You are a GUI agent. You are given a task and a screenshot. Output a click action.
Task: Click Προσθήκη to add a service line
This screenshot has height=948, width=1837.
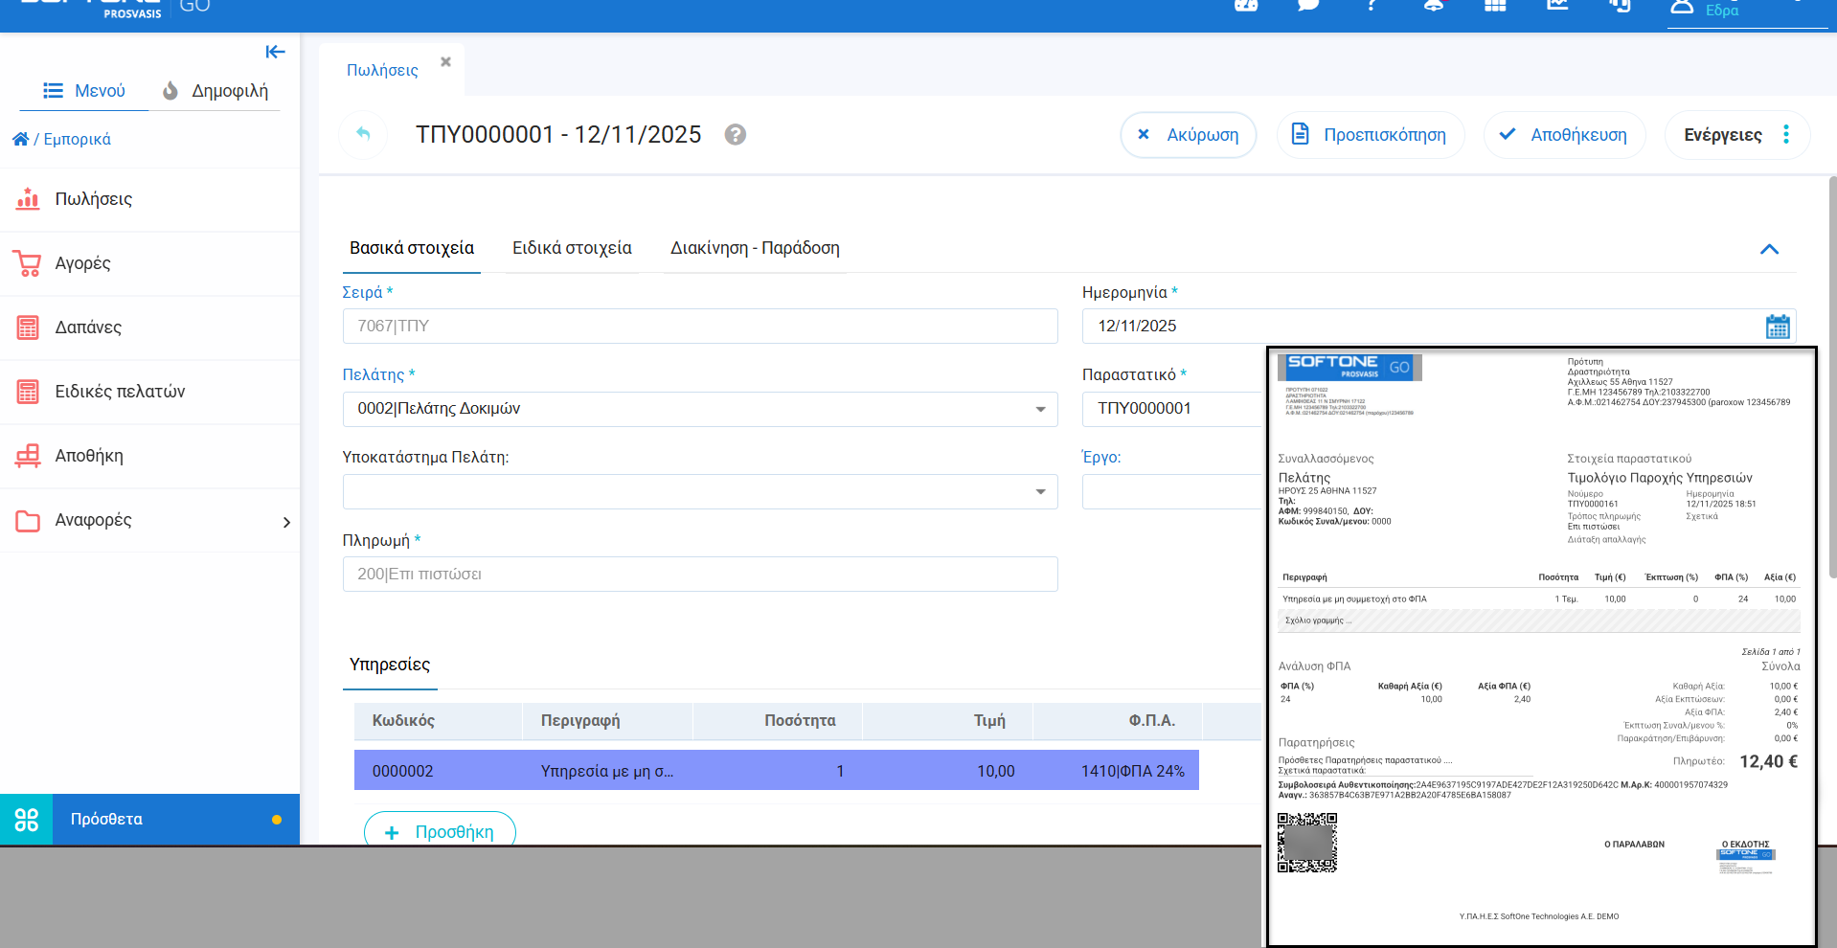pos(440,831)
